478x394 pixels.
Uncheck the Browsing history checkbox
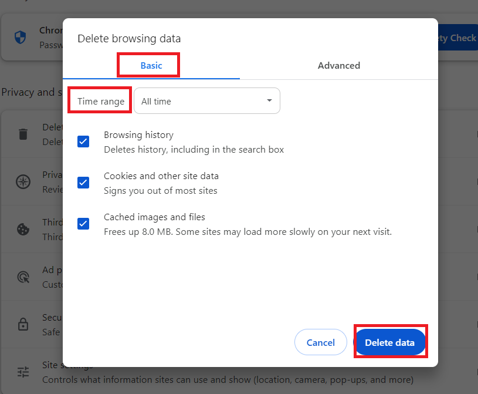point(83,142)
